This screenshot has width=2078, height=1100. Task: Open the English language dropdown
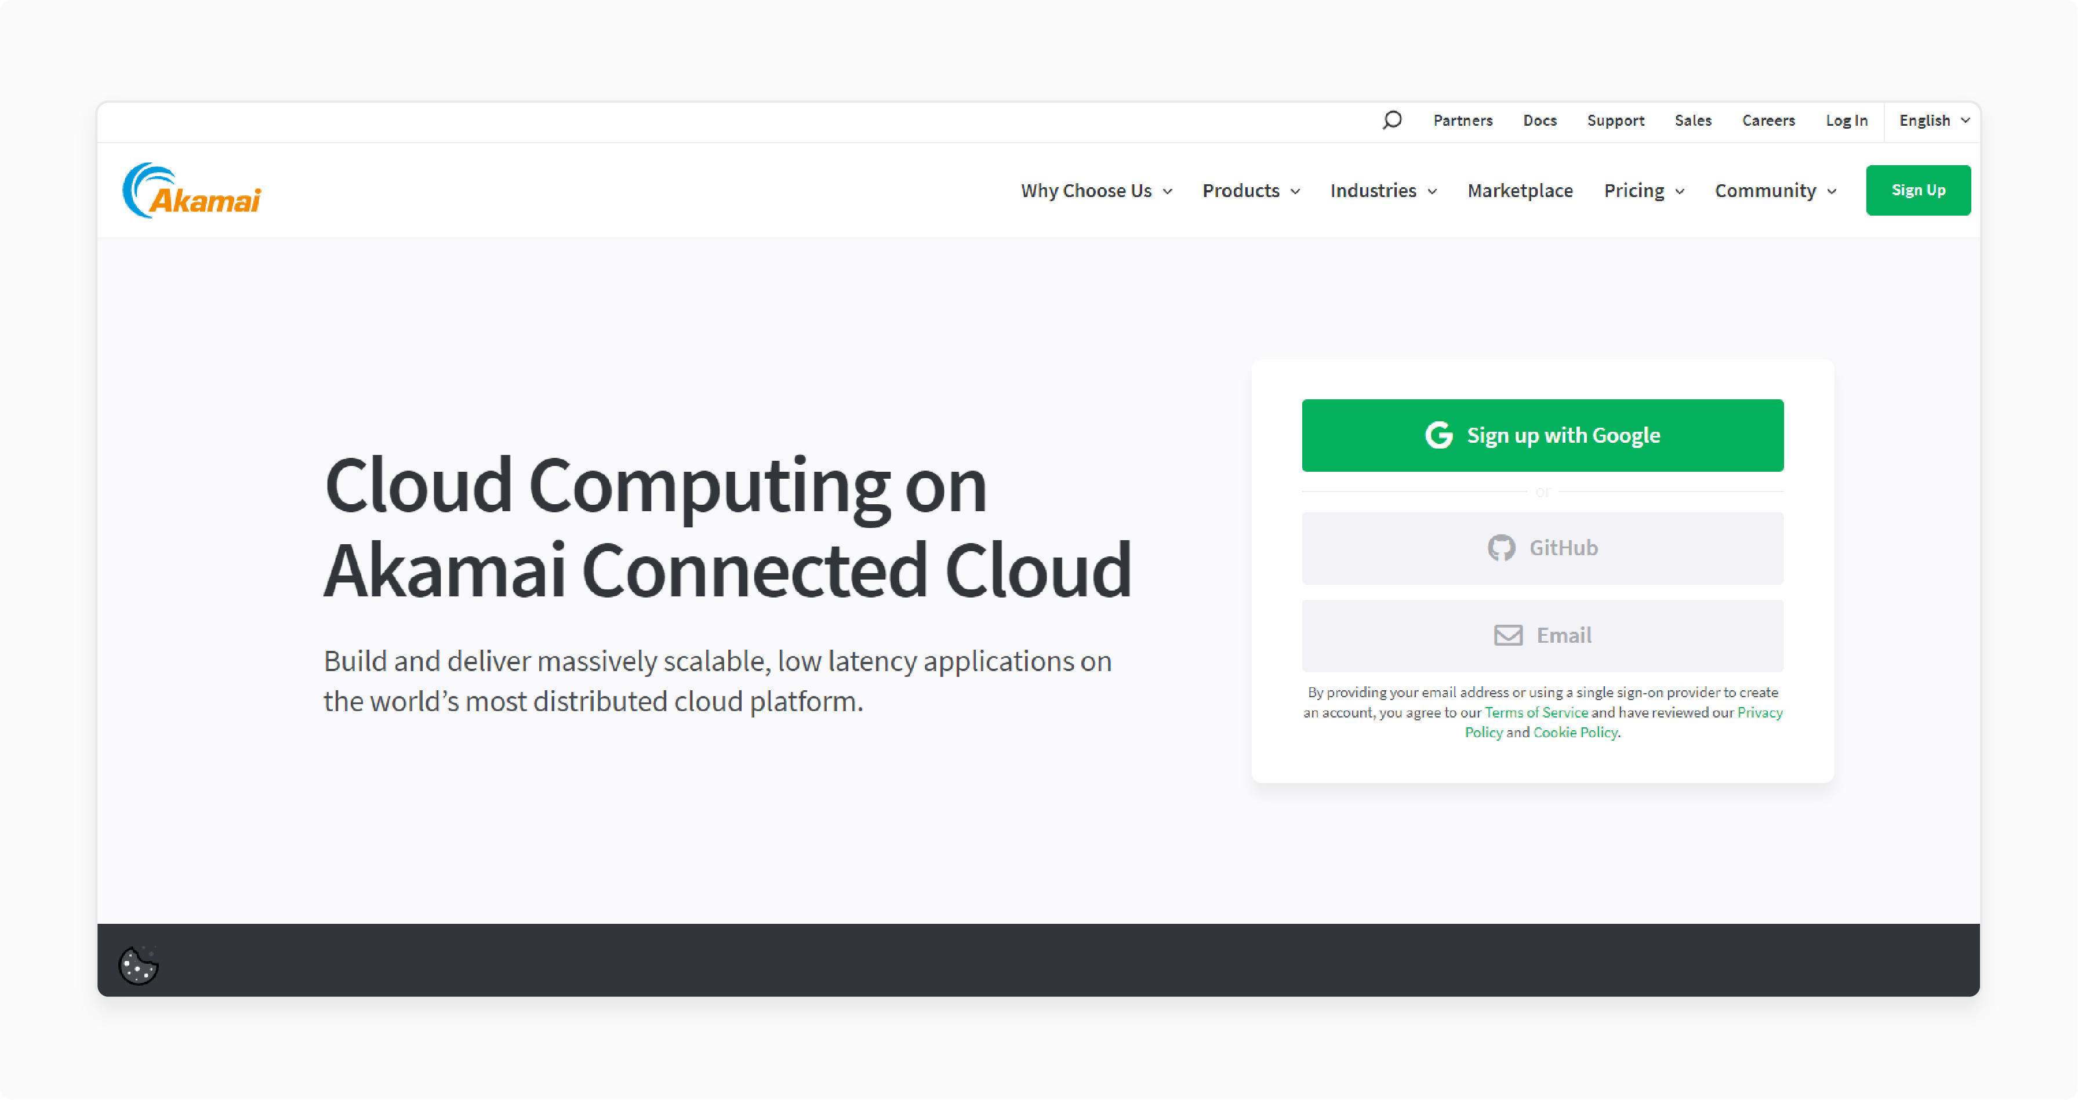pos(1934,120)
